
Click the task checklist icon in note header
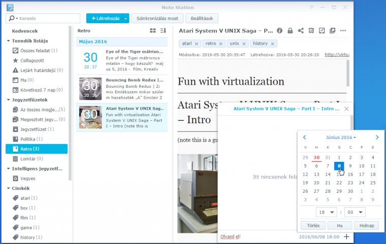[321, 30]
